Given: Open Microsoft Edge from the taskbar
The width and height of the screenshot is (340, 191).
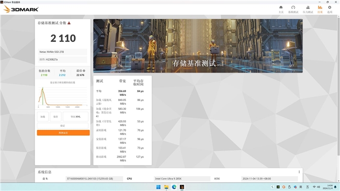Looking at the screenshot, I should (174, 187).
